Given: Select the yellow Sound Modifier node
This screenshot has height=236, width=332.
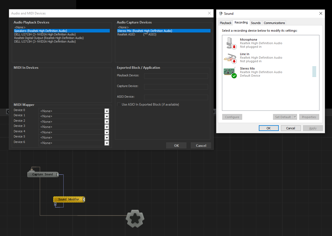Looking at the screenshot, I should click(x=69, y=199).
